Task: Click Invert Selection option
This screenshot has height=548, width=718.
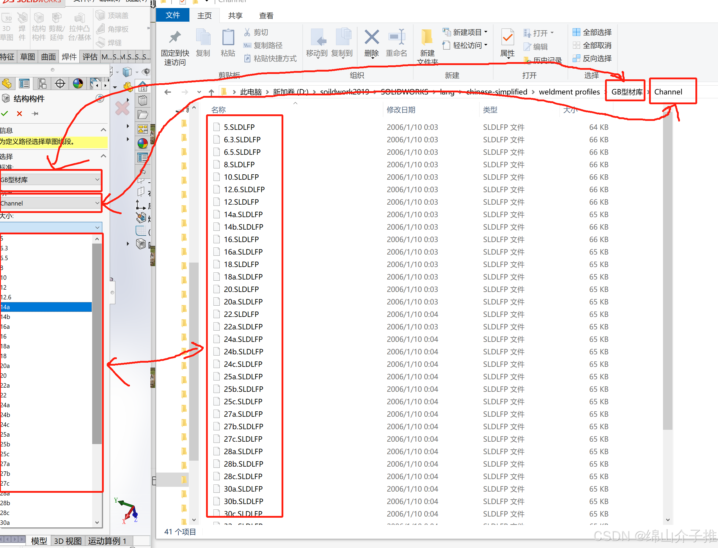Action: pyautogui.click(x=592, y=59)
